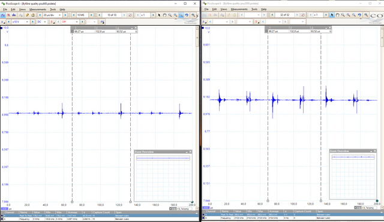The height and width of the screenshot is (222, 384).
Task: Open Channel B options button in left window
Action: pos(52,22)
